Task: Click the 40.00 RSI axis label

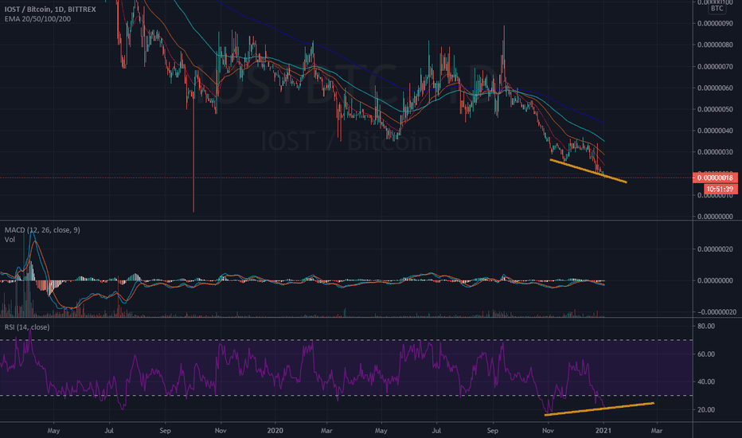Action: coord(706,381)
